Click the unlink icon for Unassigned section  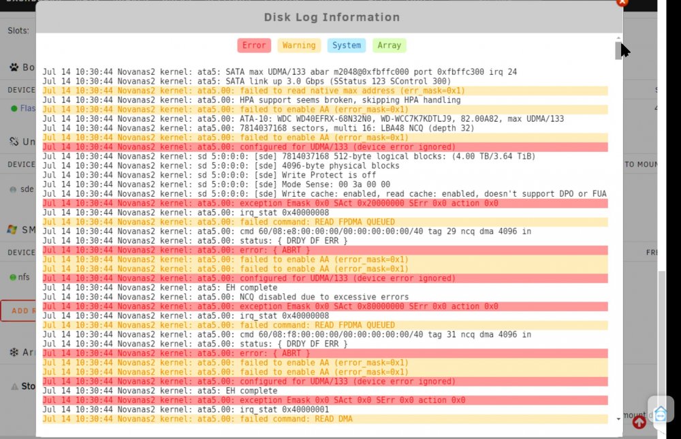[14, 141]
